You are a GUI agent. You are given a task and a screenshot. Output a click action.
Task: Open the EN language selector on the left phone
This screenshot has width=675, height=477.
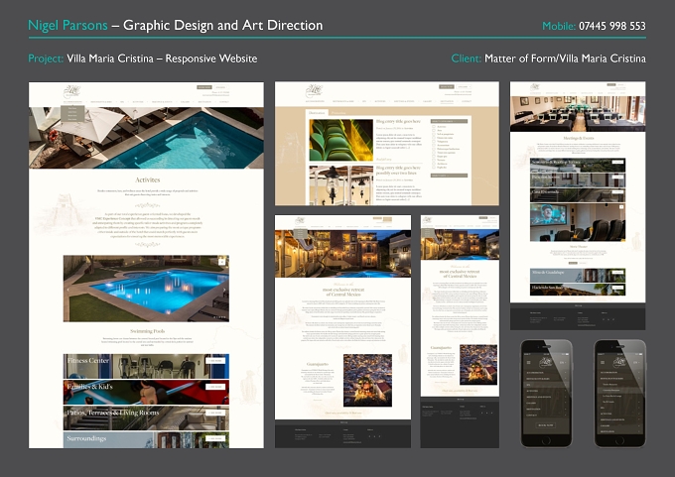pyautogui.click(x=563, y=363)
